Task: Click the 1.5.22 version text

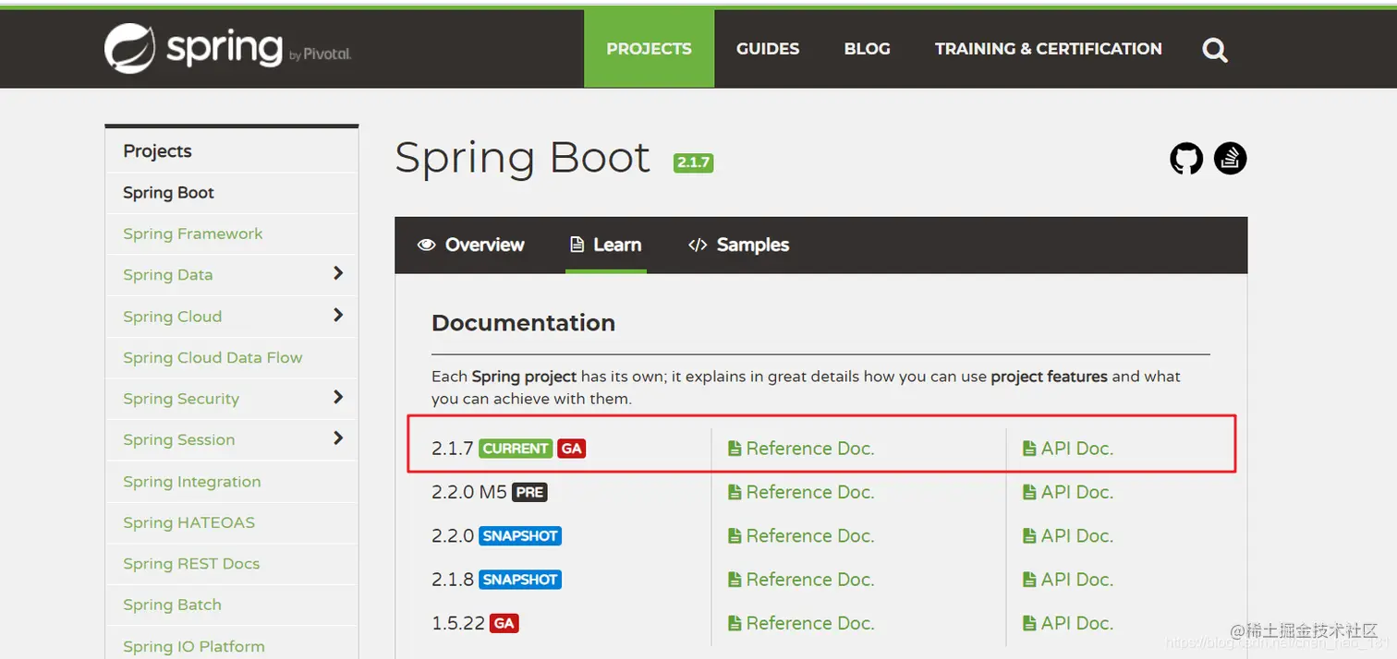Action: tap(458, 623)
